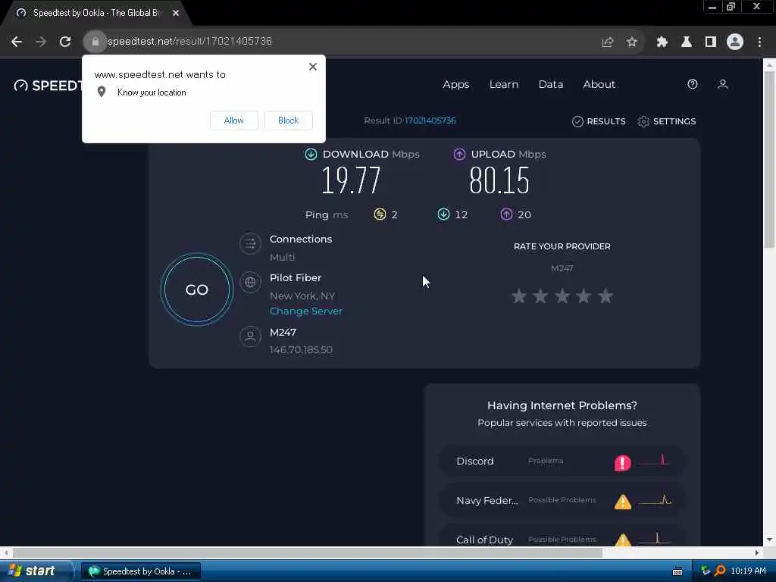Click the help question mark icon

click(693, 84)
